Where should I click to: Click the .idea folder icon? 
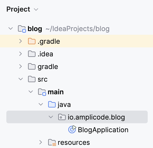[x=32, y=54]
